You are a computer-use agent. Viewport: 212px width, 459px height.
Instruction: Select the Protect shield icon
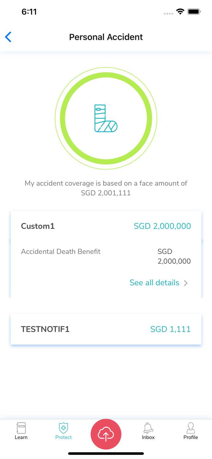point(63,428)
